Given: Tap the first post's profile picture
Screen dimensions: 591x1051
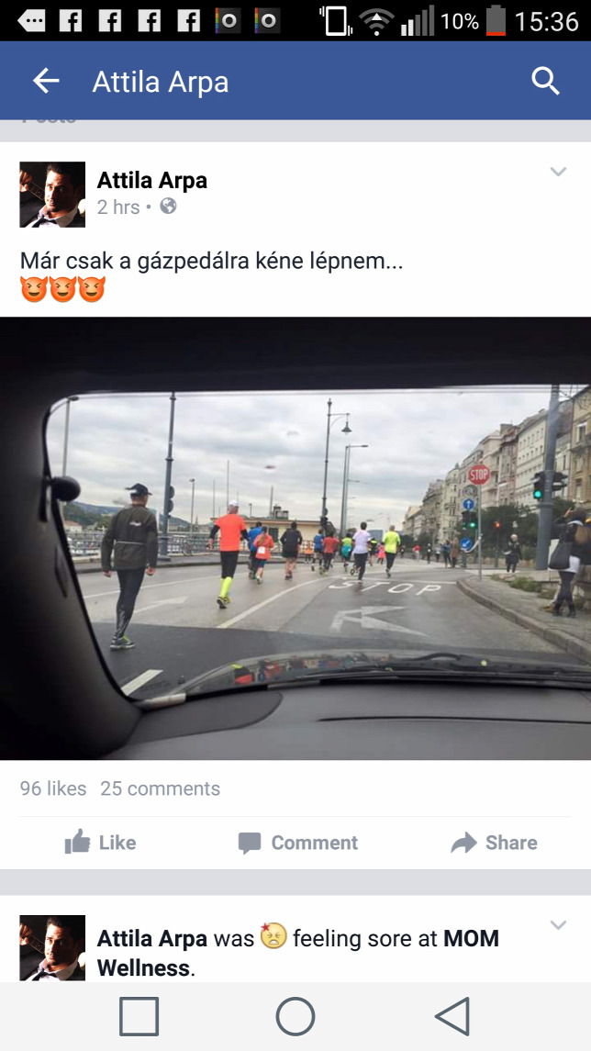Looking at the screenshot, I should (52, 195).
